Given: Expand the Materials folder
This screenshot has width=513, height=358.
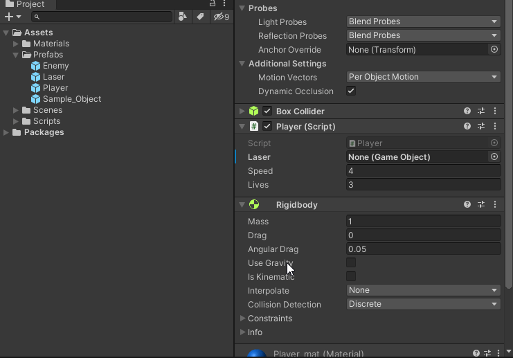Looking at the screenshot, I should (x=15, y=44).
